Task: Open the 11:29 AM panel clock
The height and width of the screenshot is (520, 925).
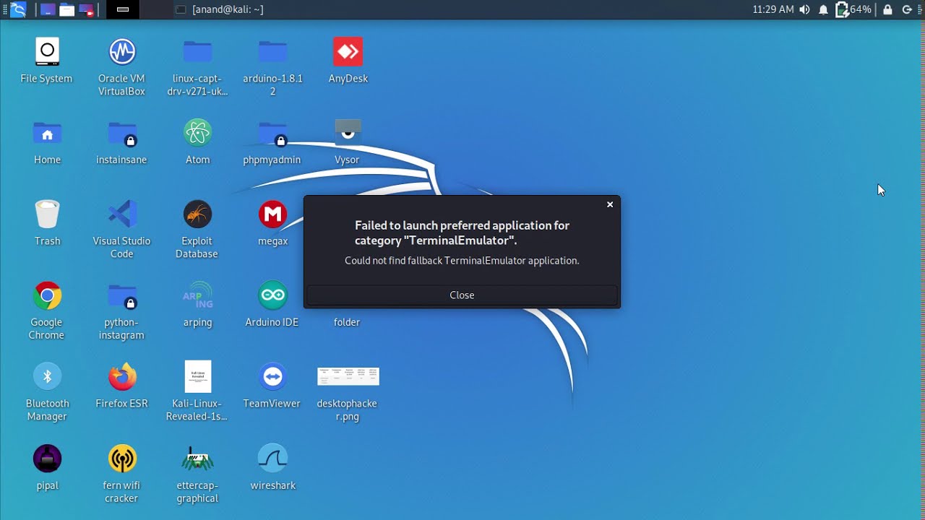Action: (773, 9)
